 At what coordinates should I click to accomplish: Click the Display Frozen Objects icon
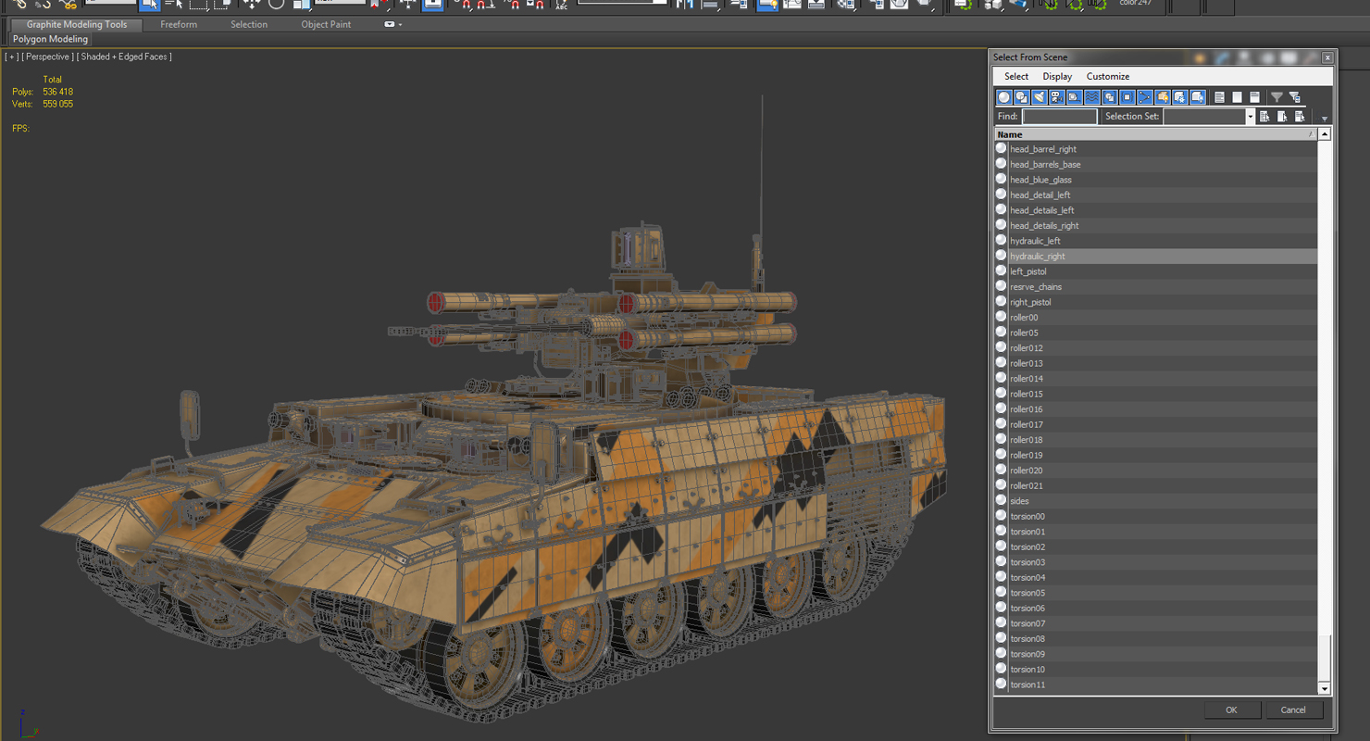click(x=1180, y=97)
